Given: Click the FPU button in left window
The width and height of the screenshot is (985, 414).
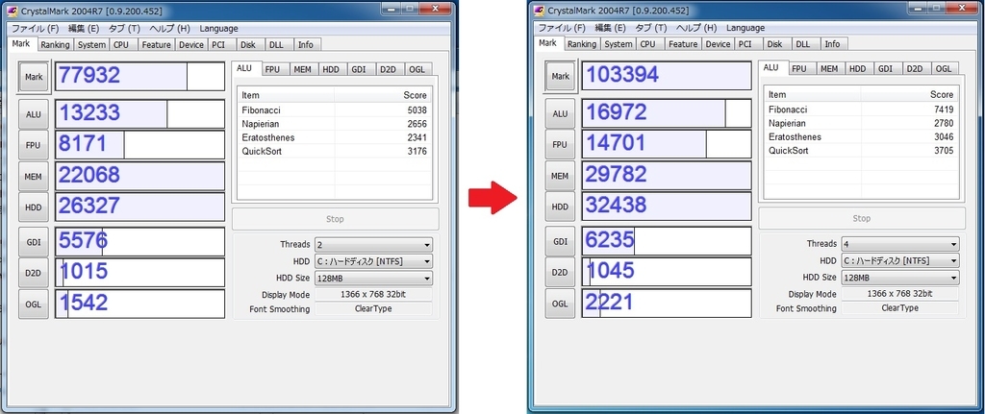Looking at the screenshot, I should tap(34, 146).
